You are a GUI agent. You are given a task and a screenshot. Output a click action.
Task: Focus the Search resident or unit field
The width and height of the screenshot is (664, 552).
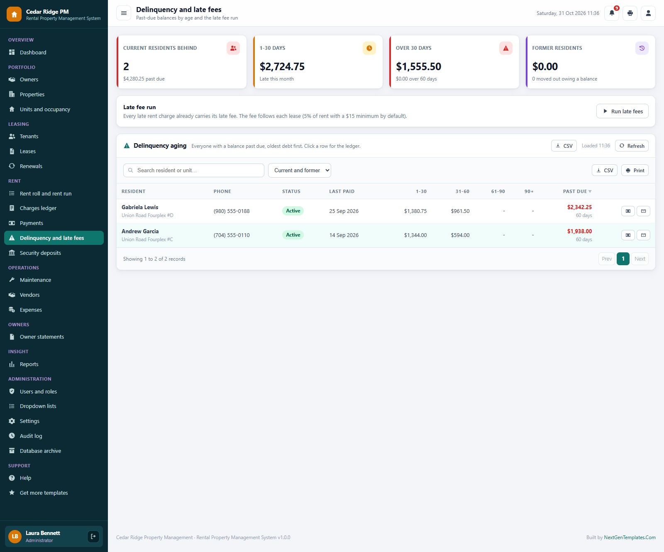194,171
